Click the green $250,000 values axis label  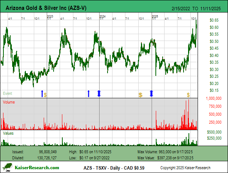pos(214,138)
